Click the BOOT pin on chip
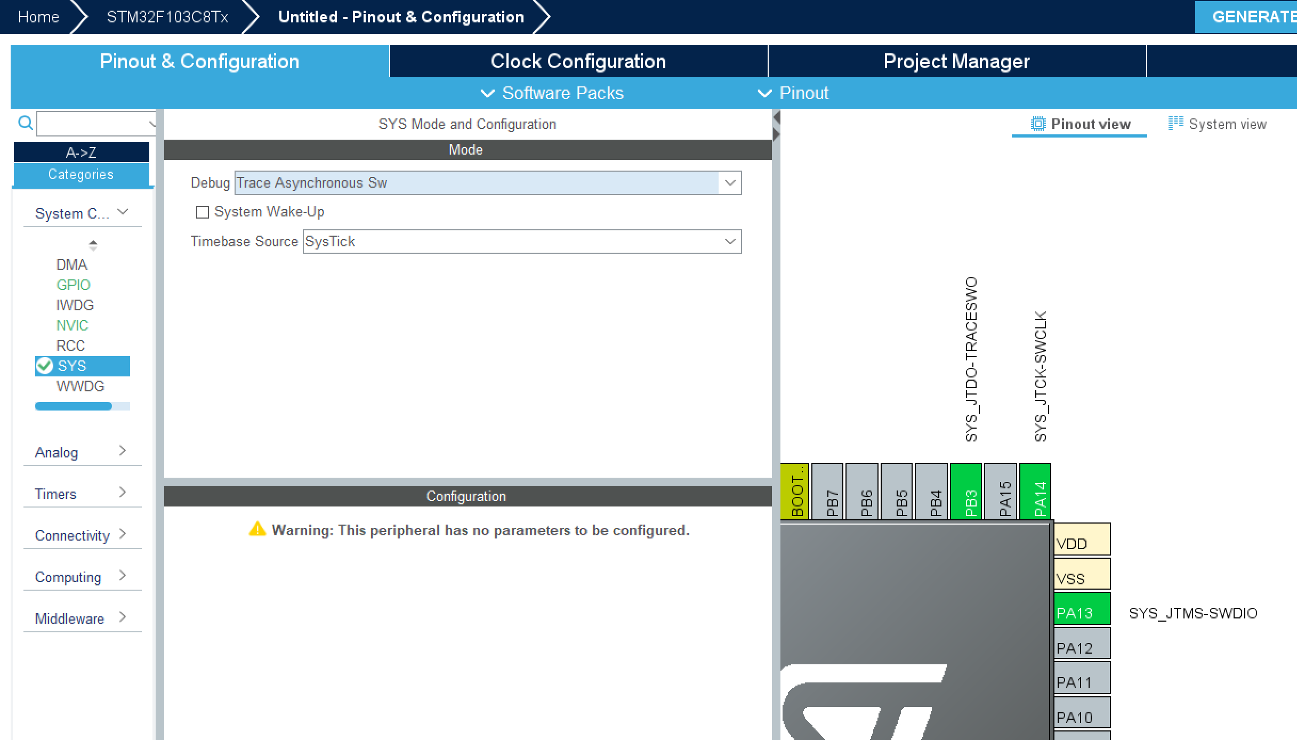 click(795, 492)
